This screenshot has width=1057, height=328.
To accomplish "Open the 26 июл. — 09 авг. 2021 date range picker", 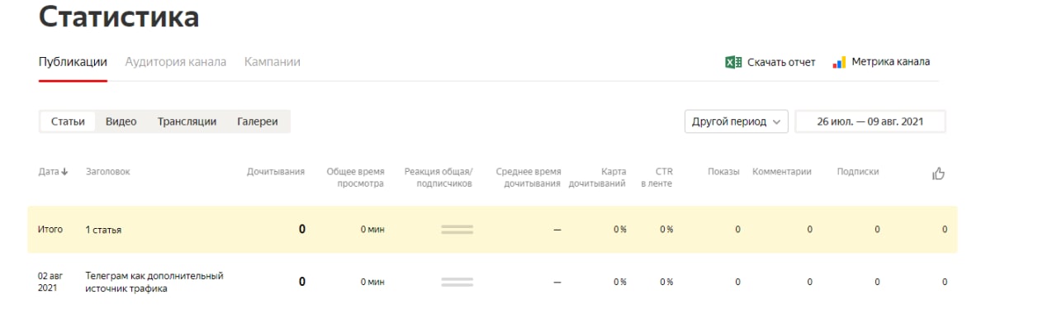I will pos(870,121).
